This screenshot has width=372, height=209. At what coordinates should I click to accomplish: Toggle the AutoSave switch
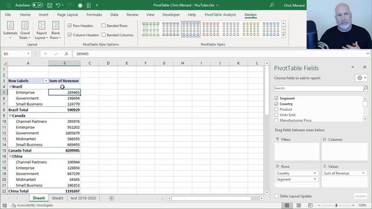37,5
